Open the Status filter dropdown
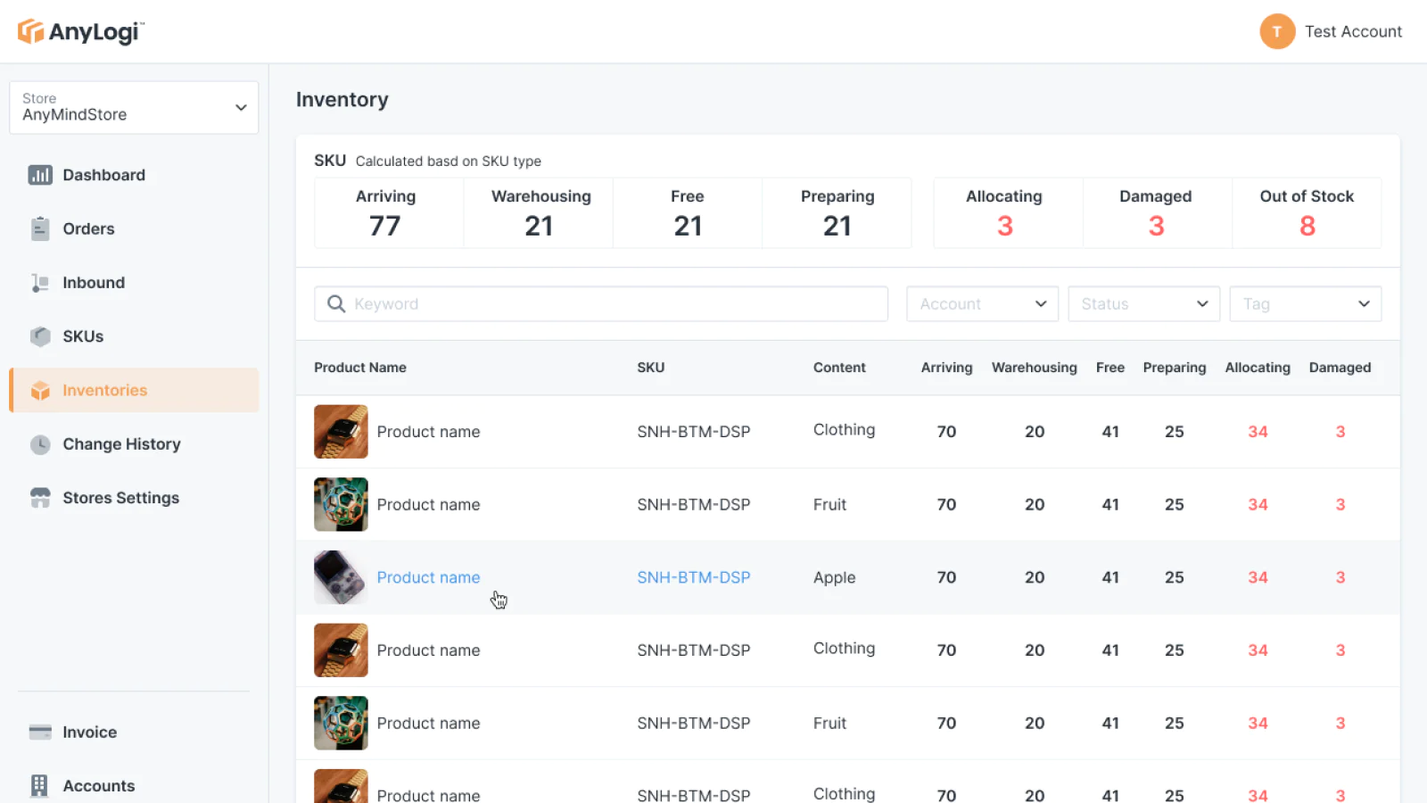This screenshot has width=1427, height=803. pos(1143,304)
